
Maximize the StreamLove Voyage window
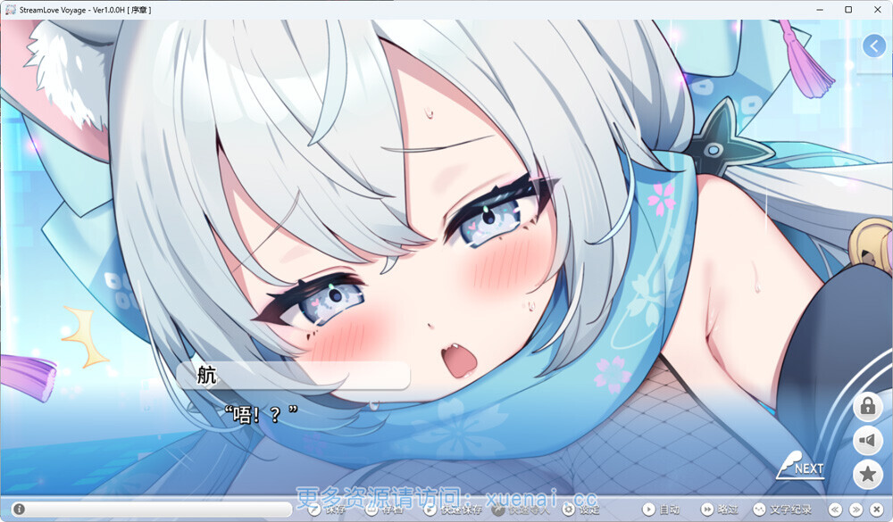[x=848, y=9]
